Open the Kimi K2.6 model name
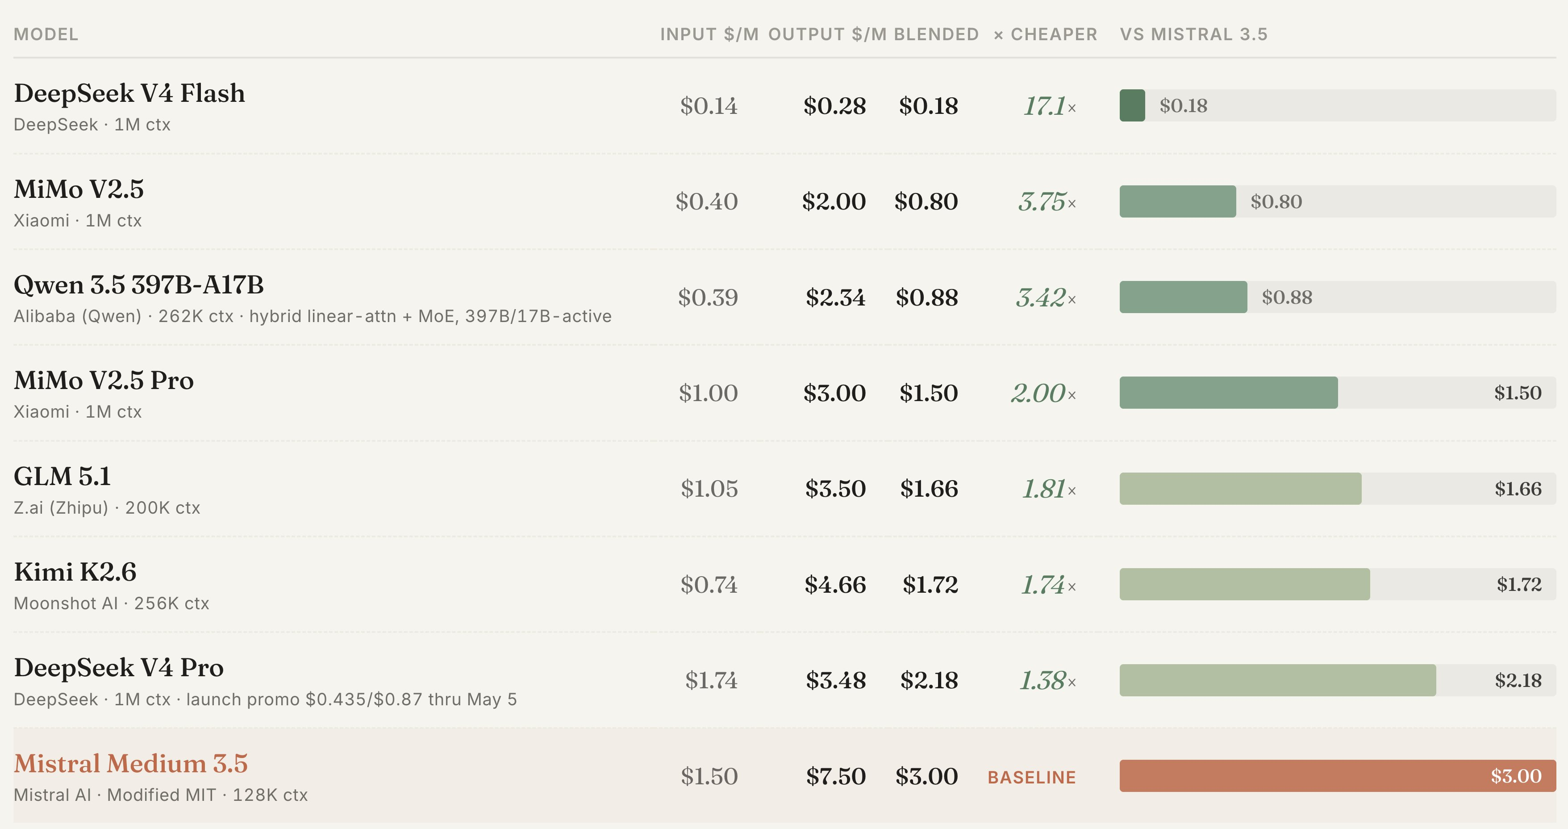Screen dimensions: 1568x829 pyautogui.click(x=75, y=572)
